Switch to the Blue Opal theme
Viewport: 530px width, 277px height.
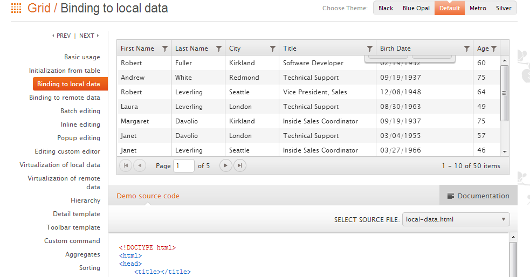point(416,8)
